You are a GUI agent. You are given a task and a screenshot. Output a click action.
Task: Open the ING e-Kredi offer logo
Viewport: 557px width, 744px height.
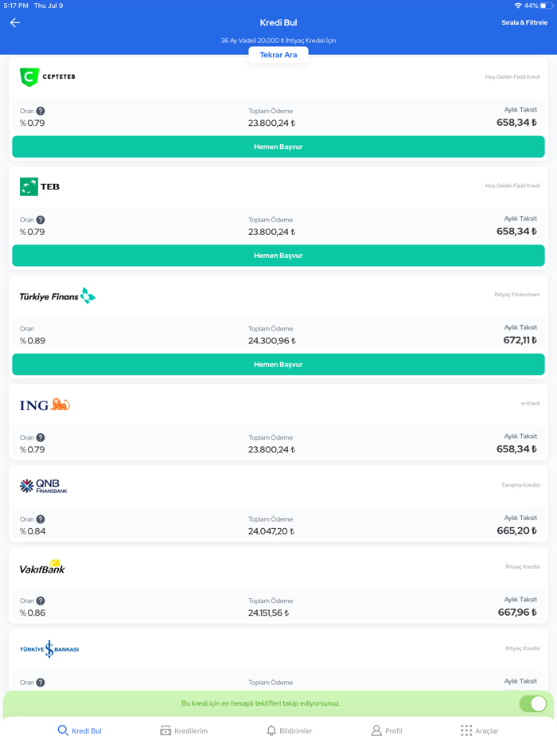point(45,405)
